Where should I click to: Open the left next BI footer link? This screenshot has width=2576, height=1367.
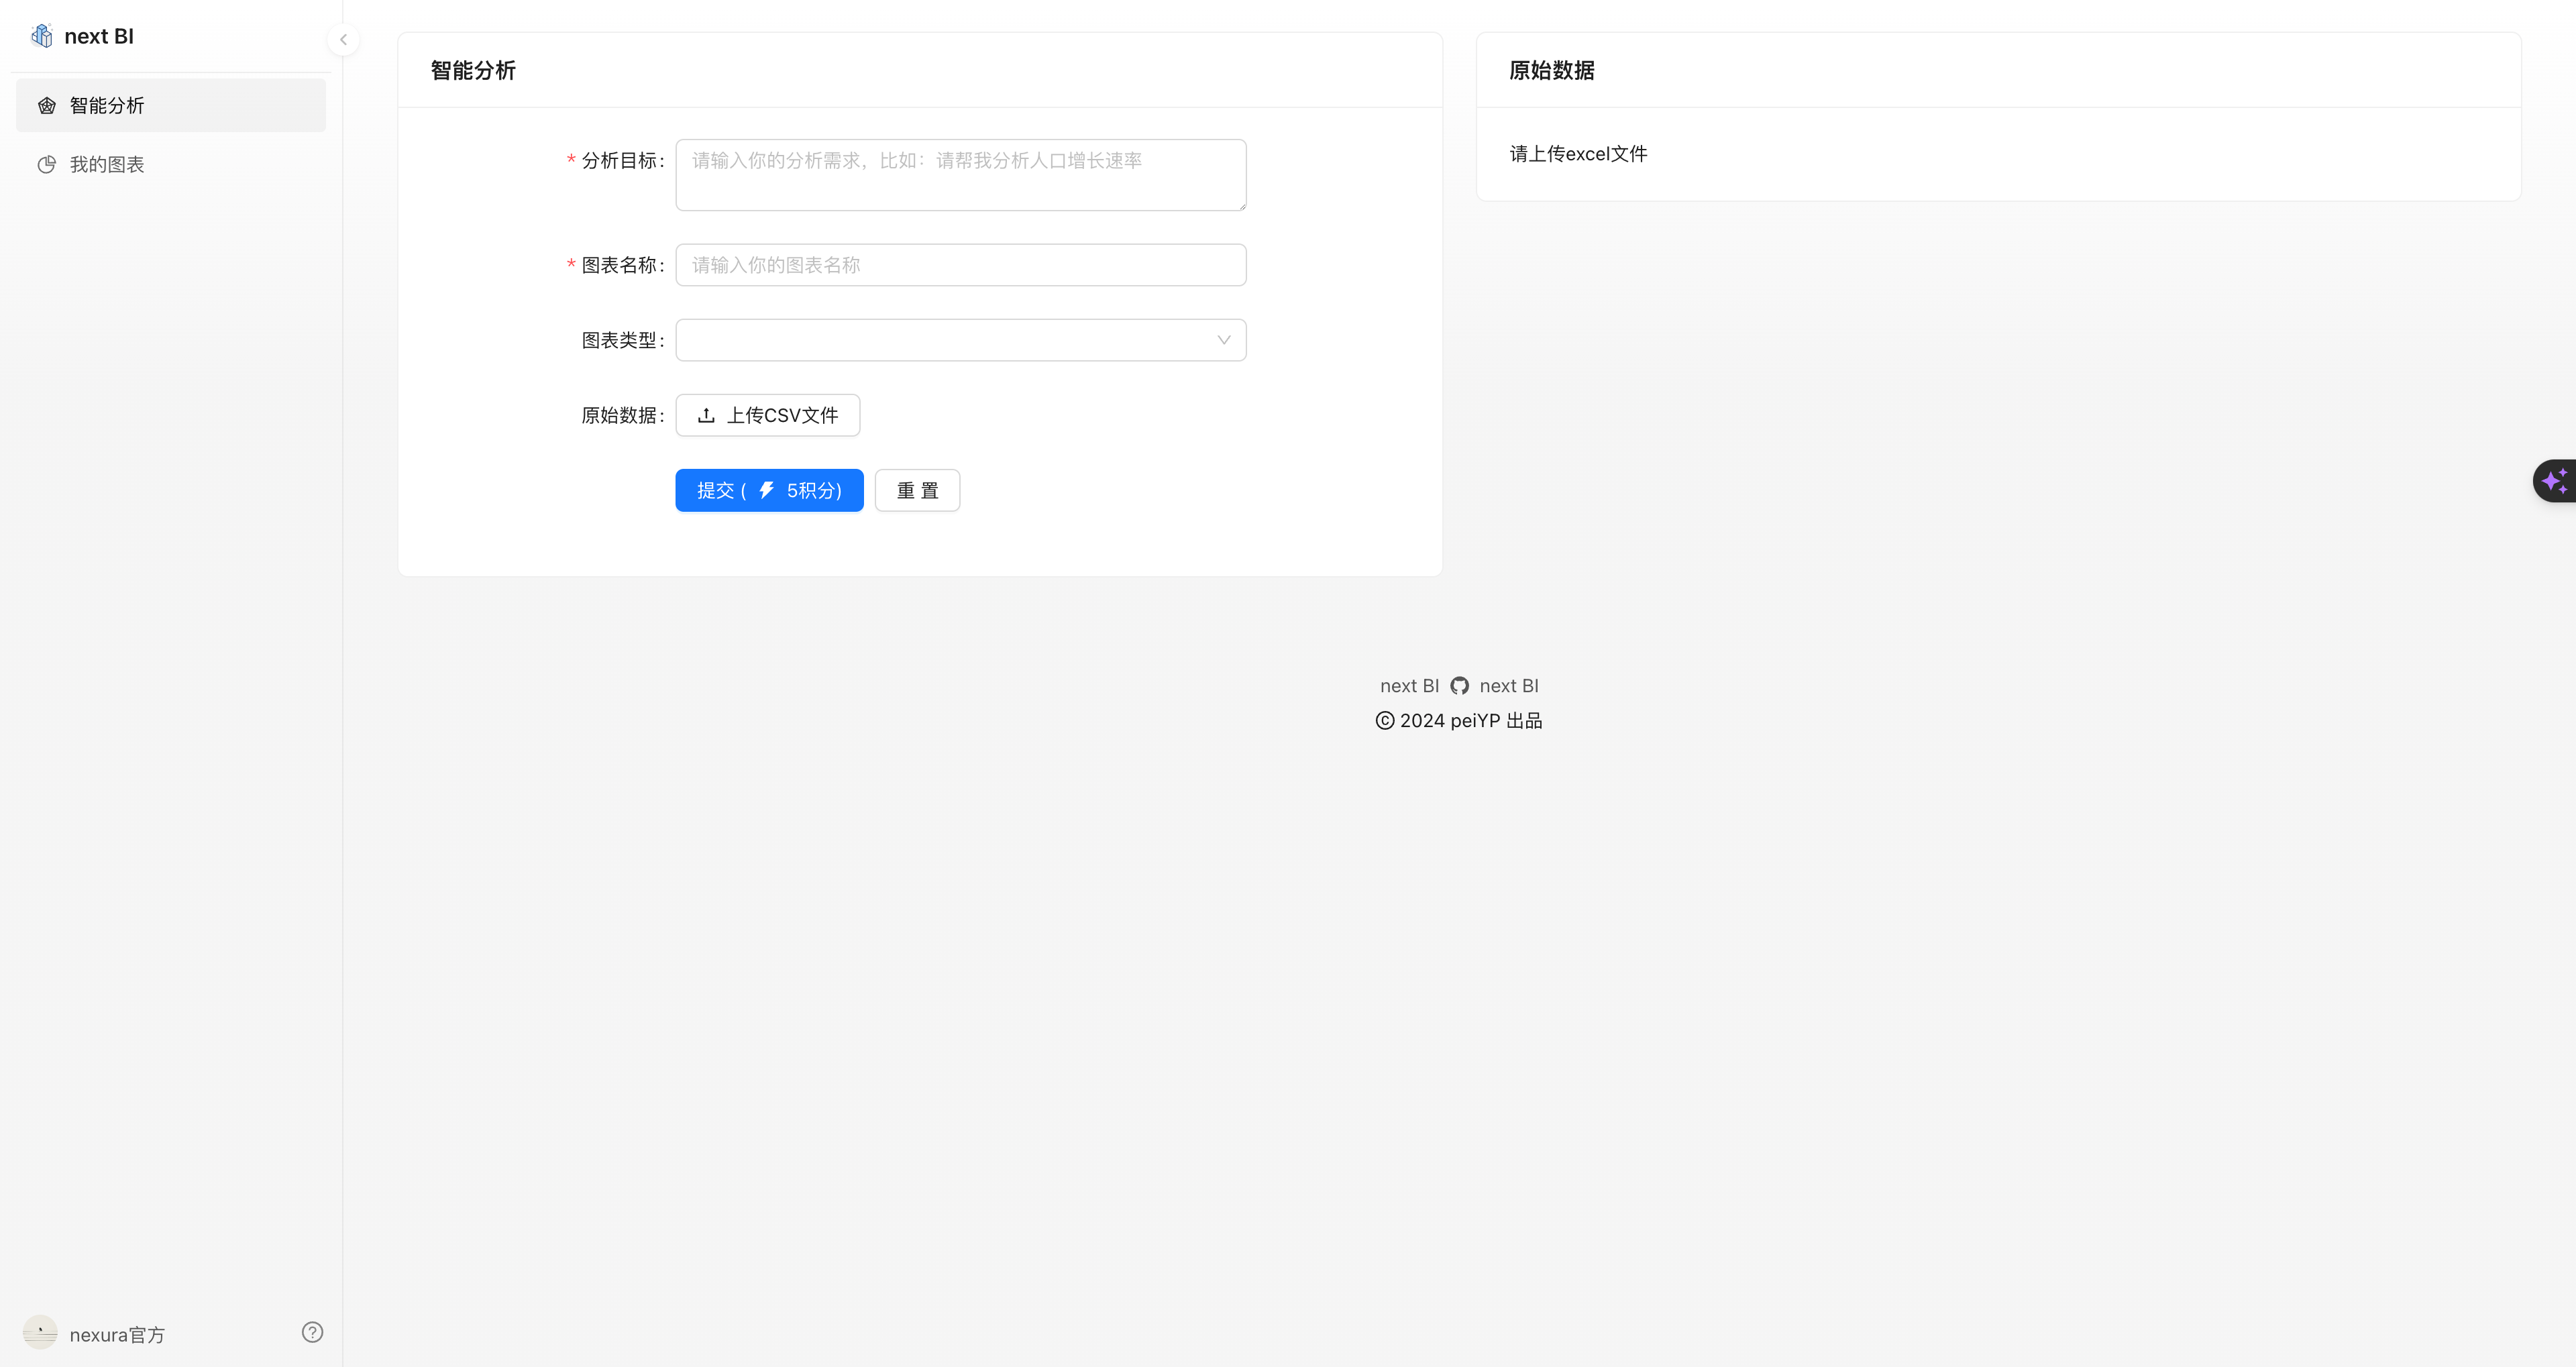pyautogui.click(x=1408, y=686)
